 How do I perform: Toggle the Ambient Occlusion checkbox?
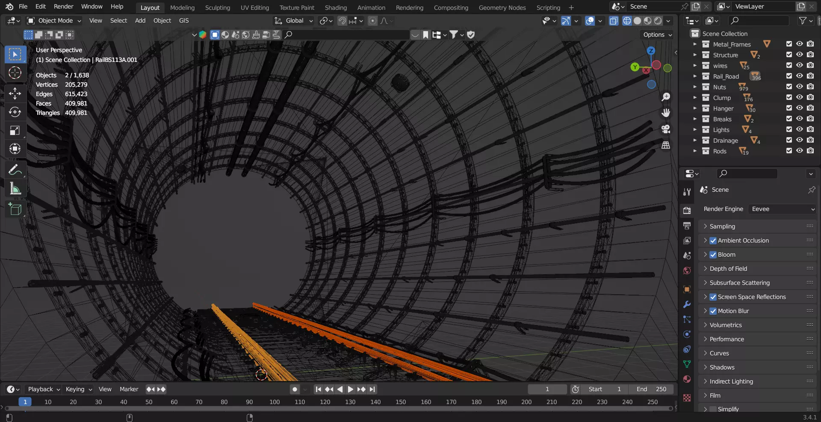[713, 240]
